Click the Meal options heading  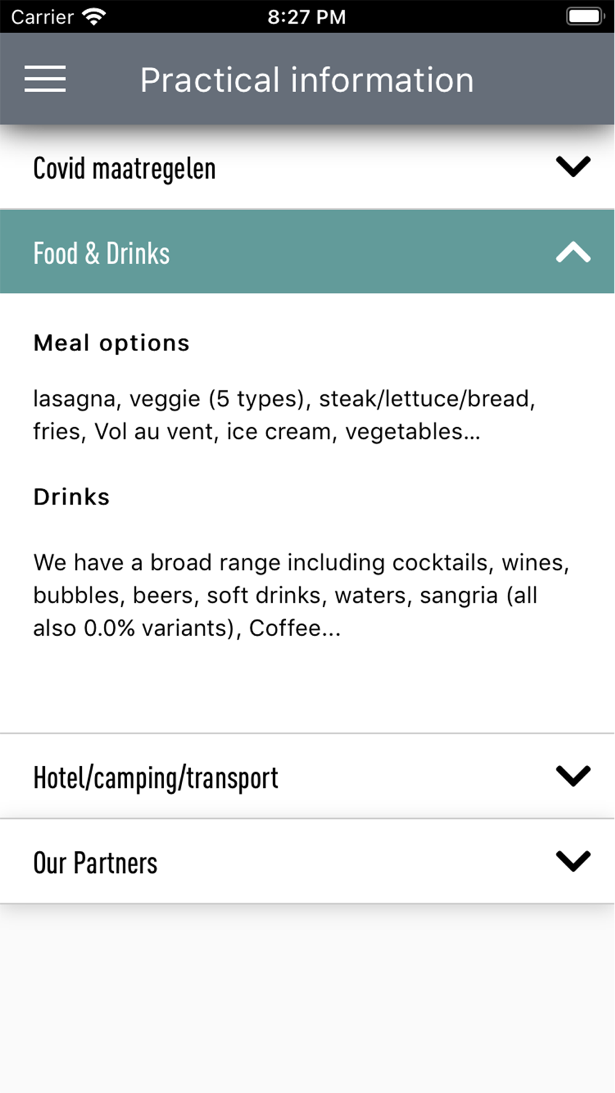coord(111,343)
